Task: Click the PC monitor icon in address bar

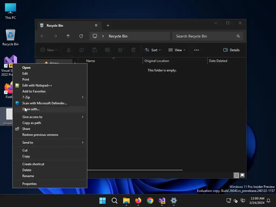Action: tap(95, 36)
